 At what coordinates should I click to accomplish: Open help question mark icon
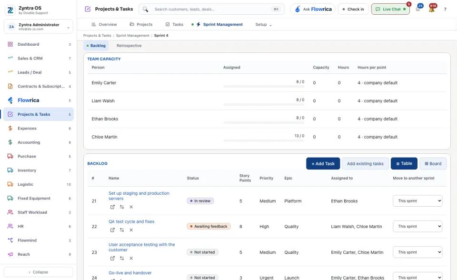(x=445, y=10)
